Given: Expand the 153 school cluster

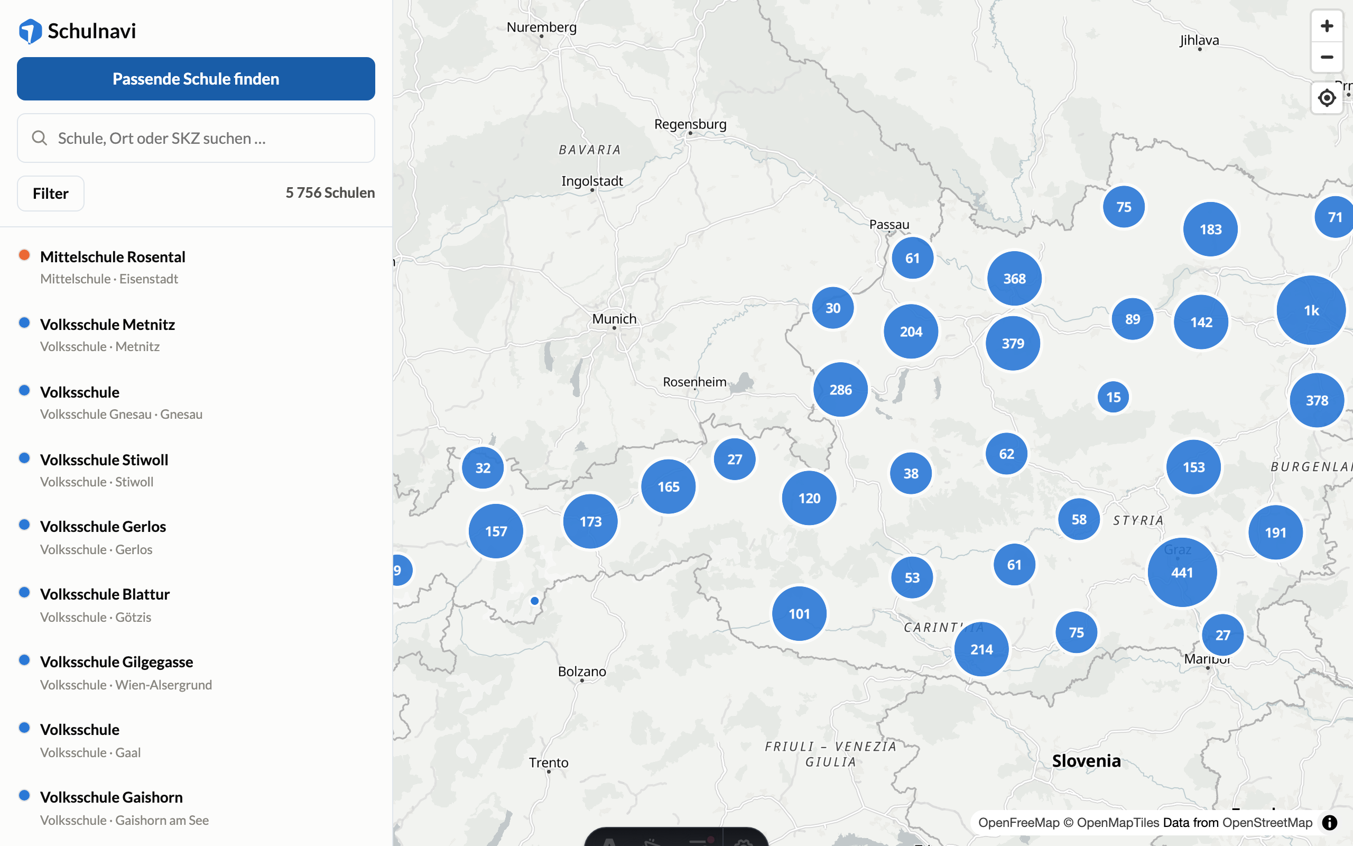Looking at the screenshot, I should click(1194, 467).
